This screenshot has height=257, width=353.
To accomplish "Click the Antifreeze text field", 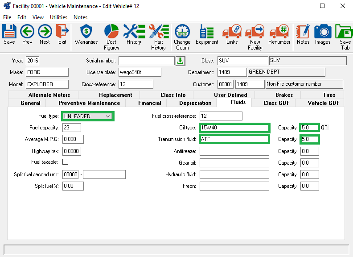I will tap(234, 151).
